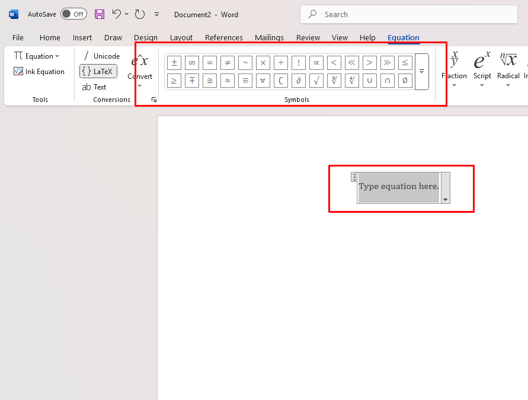The image size is (528, 400).
Task: Open Ink Equation tool
Action: [x=39, y=72]
